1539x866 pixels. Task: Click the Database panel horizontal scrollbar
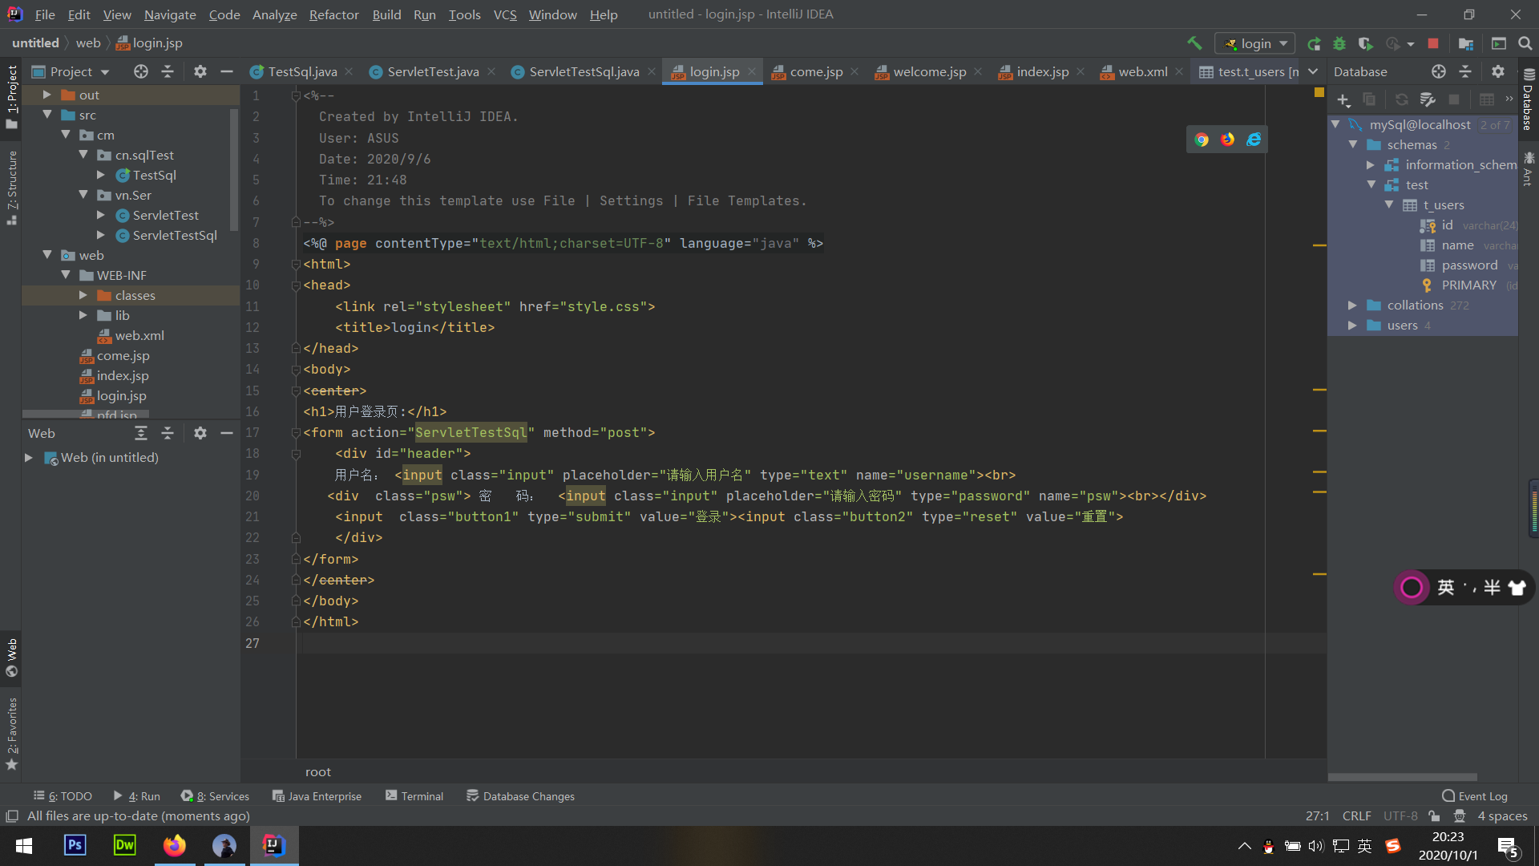(x=1402, y=777)
